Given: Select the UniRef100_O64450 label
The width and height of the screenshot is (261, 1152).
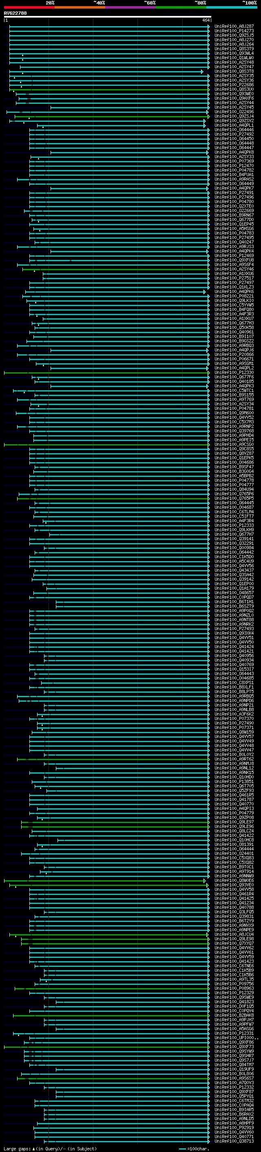Looking at the screenshot, I should pyautogui.click(x=234, y=139).
